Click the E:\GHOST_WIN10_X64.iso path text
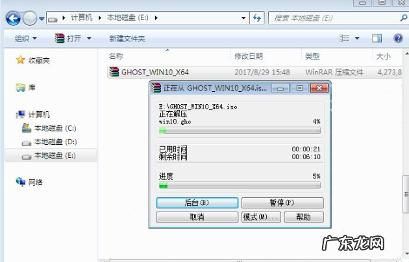 (198, 107)
